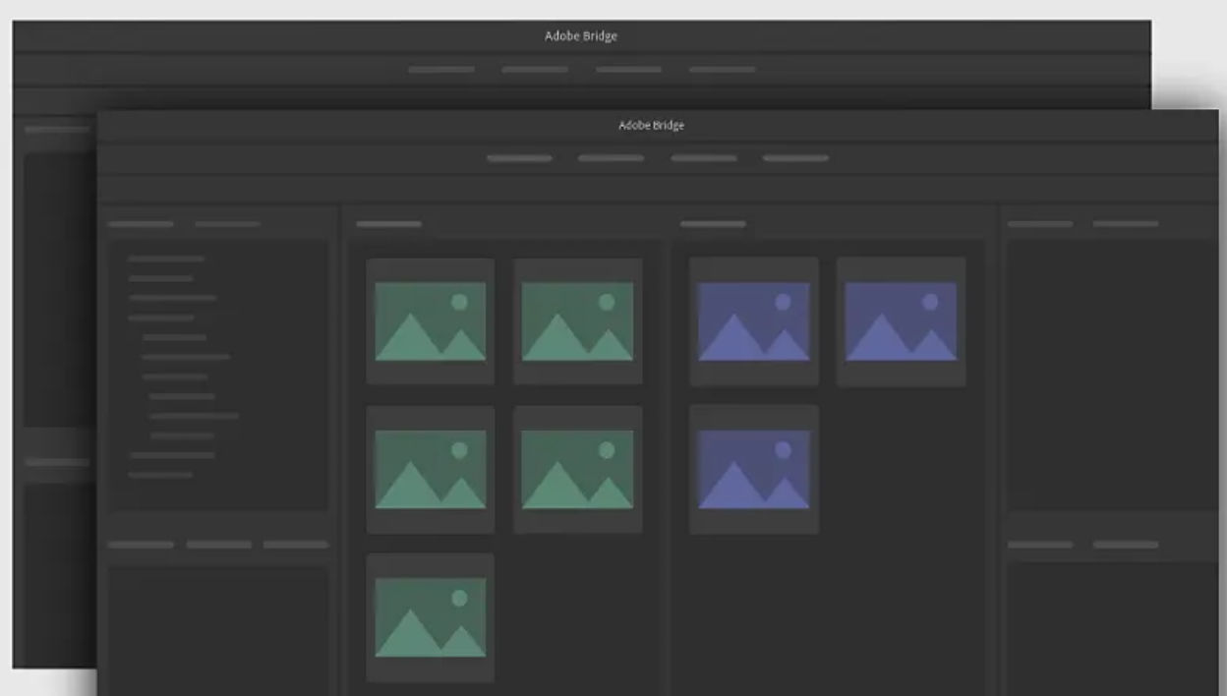Viewport: 1227px width, 696px height.
Task: Select the green thumbnail in the bottom row
Action: click(430, 616)
